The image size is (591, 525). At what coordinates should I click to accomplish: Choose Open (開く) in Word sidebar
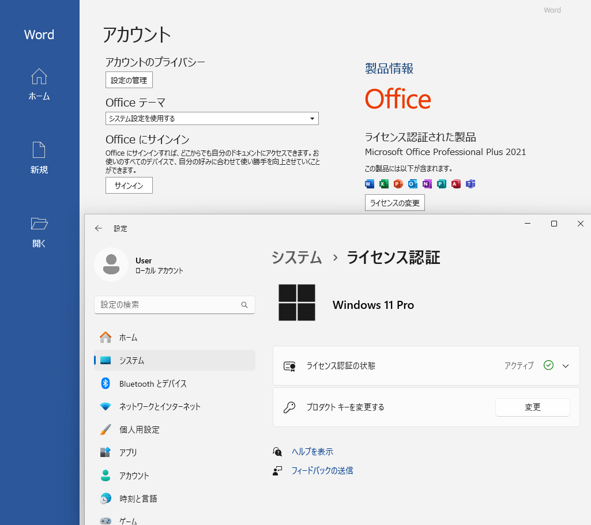(39, 232)
